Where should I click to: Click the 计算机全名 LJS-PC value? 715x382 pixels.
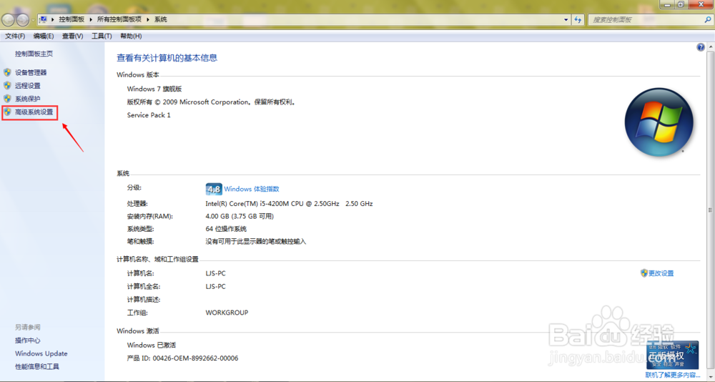point(215,287)
